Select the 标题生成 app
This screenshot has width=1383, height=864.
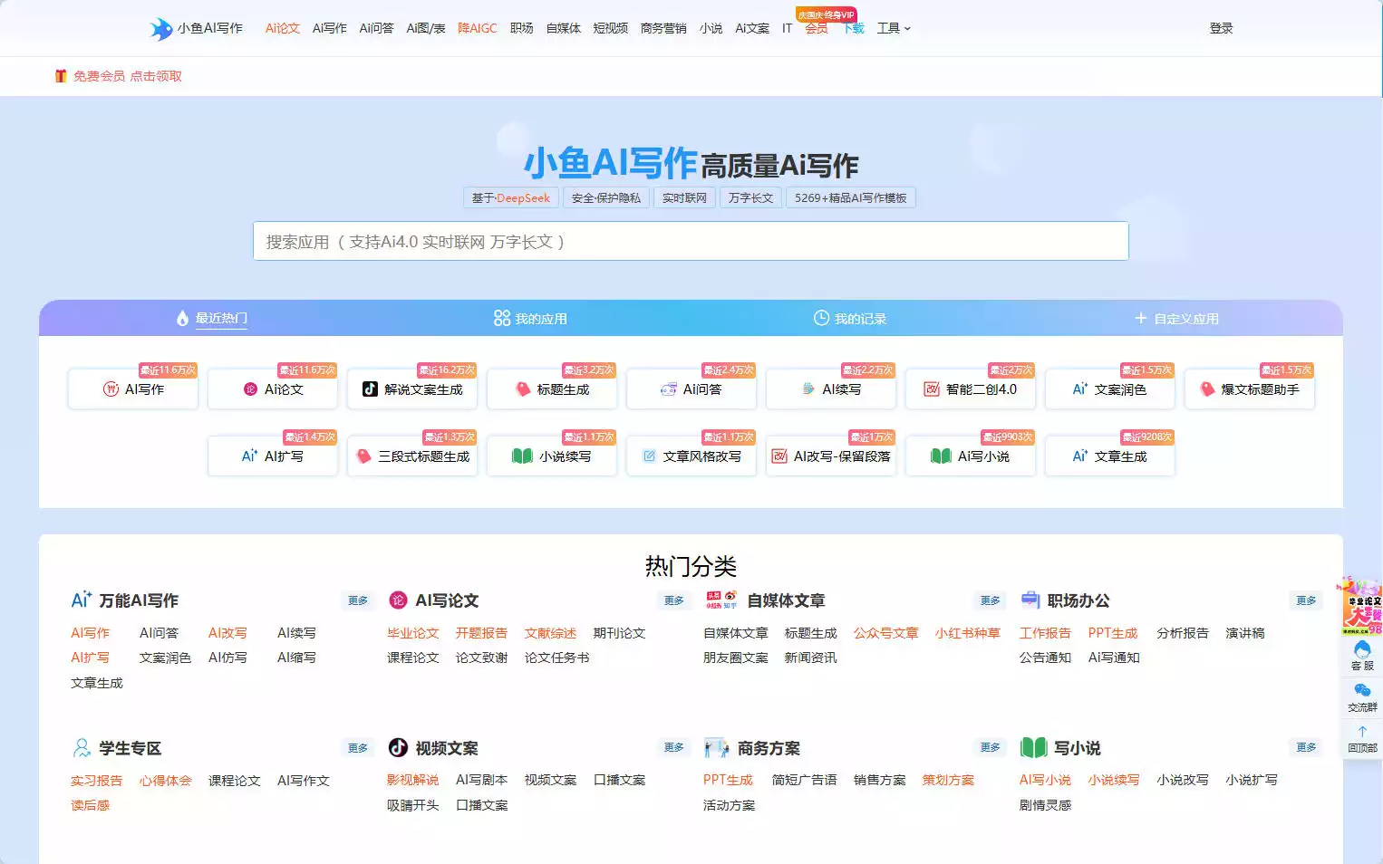point(552,389)
